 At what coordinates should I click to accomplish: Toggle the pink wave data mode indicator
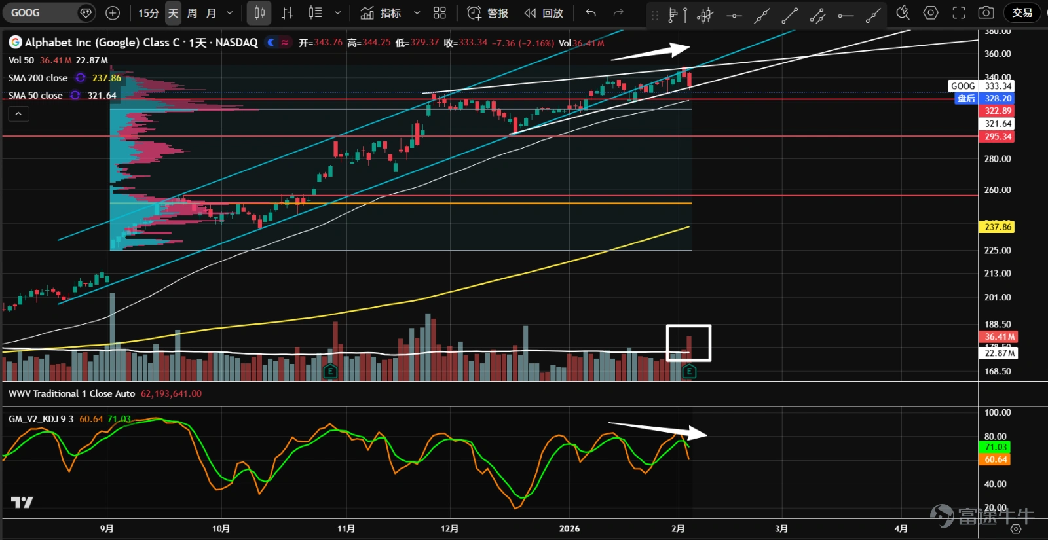[x=285, y=43]
